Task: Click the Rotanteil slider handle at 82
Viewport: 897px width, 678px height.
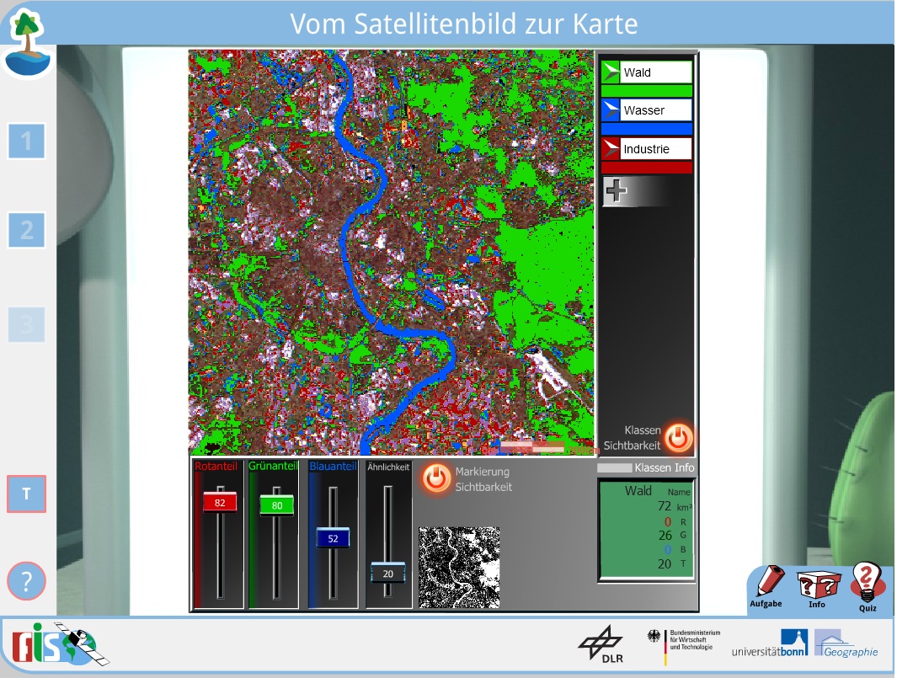Action: [x=220, y=502]
